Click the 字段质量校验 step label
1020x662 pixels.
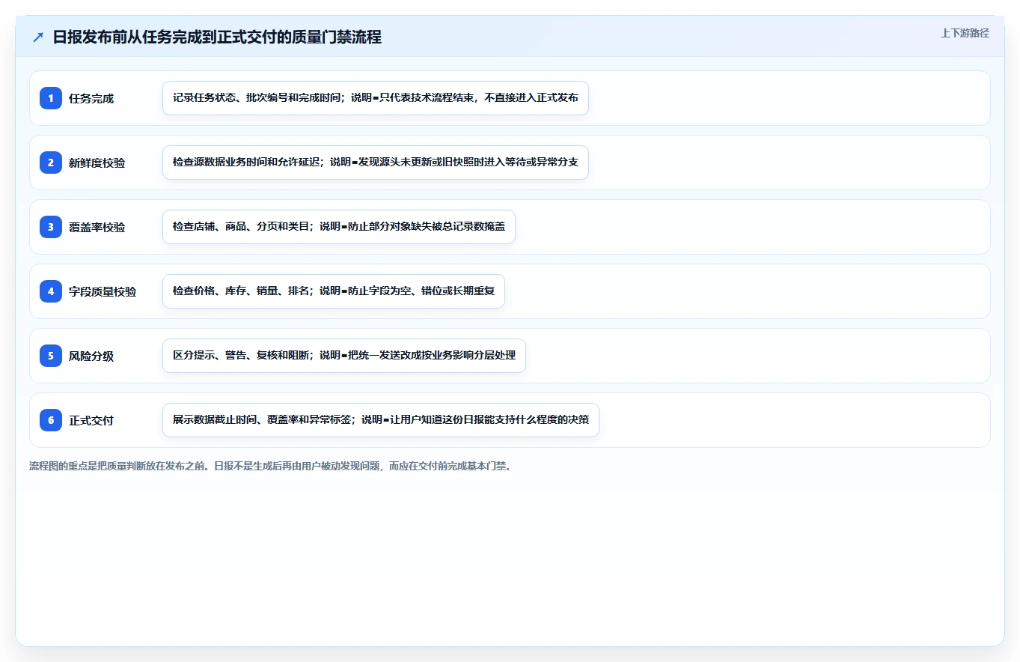(x=103, y=291)
